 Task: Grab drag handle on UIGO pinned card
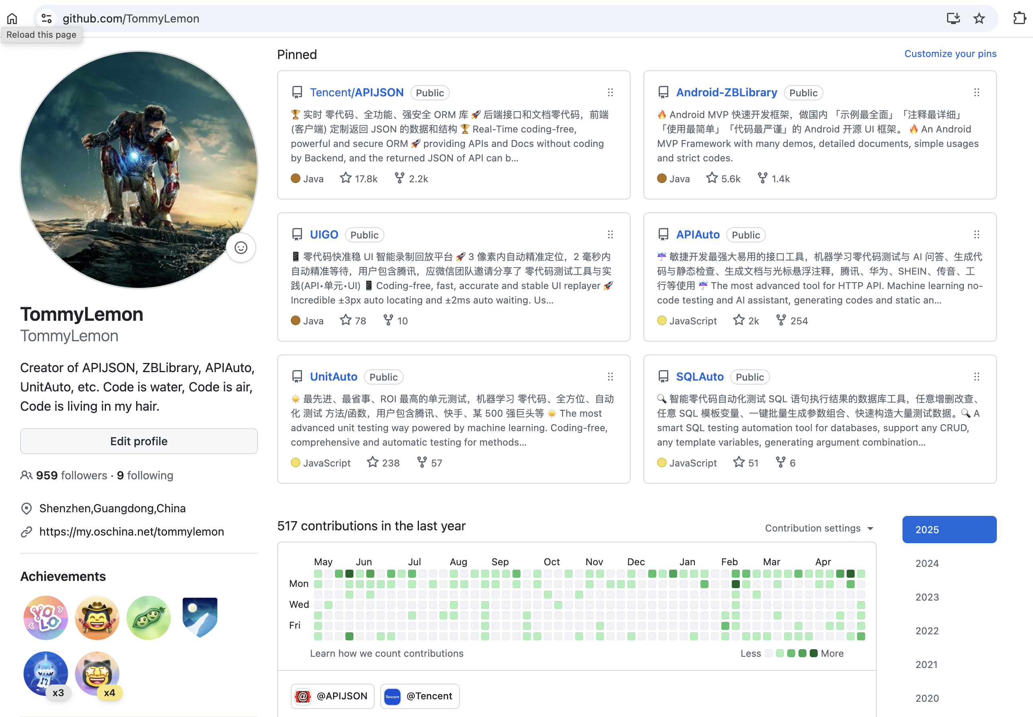[x=610, y=234]
